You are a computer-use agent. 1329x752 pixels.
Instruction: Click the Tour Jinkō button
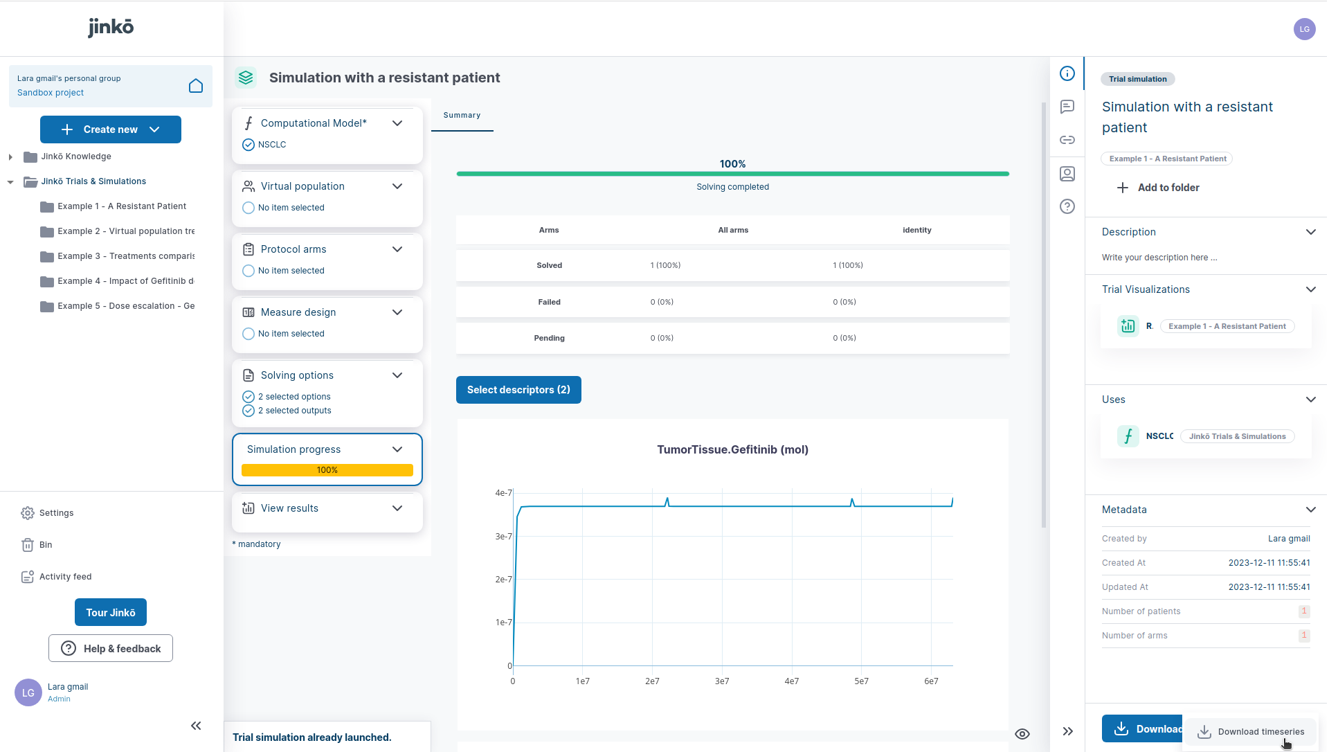[x=111, y=613]
